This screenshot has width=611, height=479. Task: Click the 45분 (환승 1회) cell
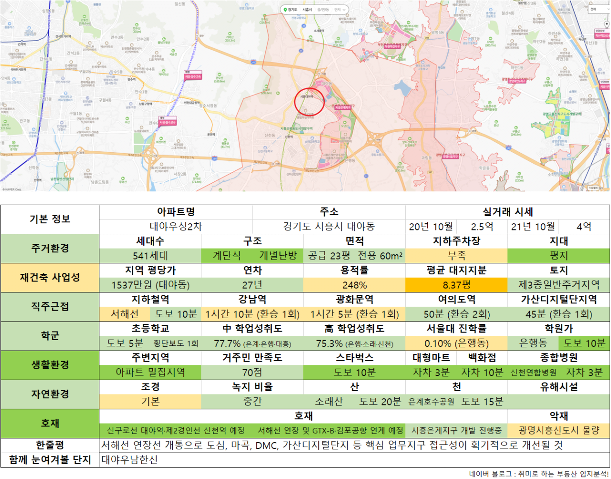pyautogui.click(x=559, y=314)
